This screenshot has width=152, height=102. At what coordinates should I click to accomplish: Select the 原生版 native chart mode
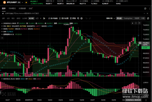(119, 18)
